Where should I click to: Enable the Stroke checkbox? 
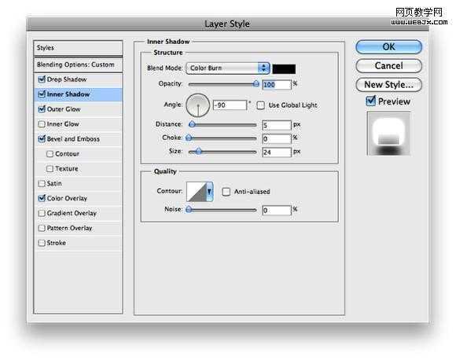[42, 243]
